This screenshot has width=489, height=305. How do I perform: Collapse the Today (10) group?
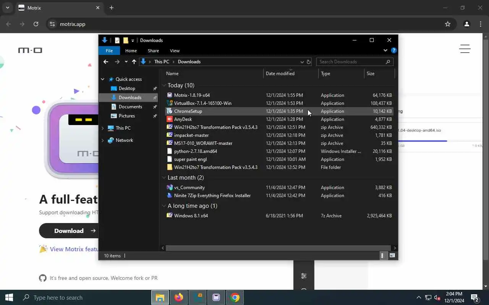[164, 85]
